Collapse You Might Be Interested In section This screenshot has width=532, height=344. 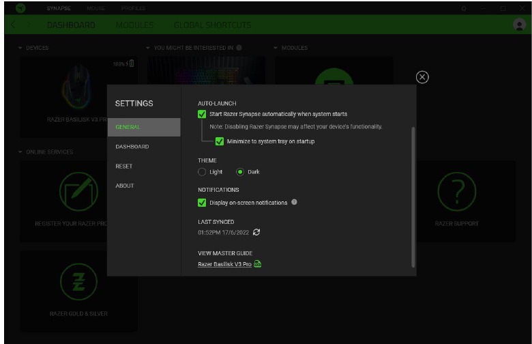147,48
